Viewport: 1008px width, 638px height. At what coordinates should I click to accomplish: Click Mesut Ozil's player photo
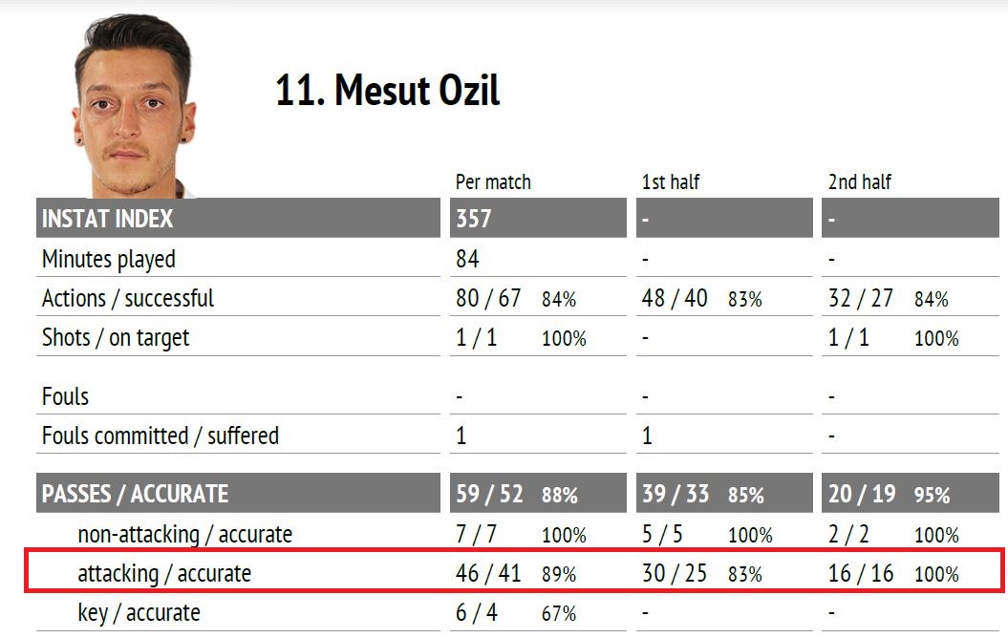(136, 106)
